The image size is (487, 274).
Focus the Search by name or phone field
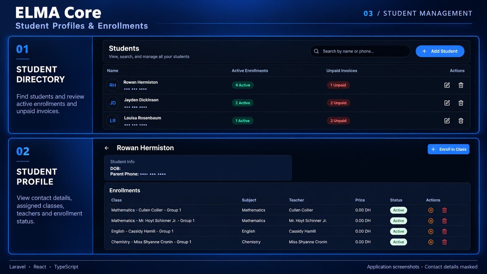(360, 51)
